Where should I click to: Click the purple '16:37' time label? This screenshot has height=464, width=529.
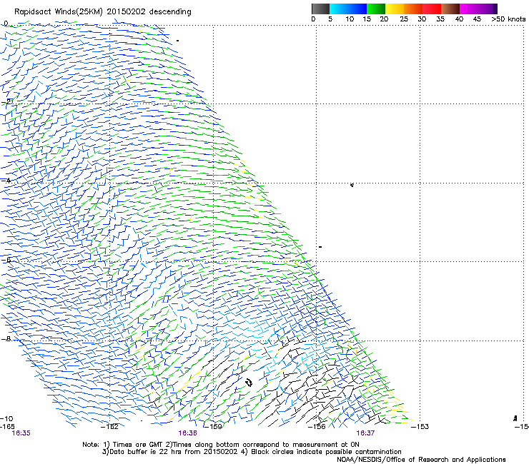click(x=365, y=433)
